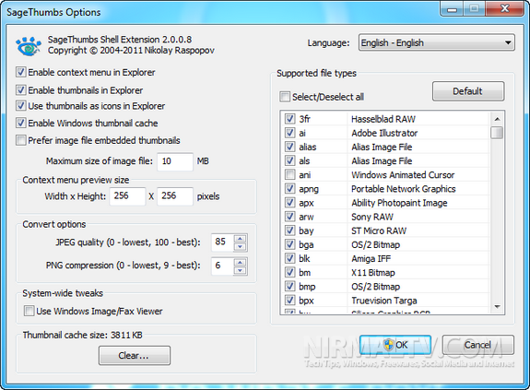530x390 pixels.
Task: Click the preview Height input field
Action: coord(175,196)
